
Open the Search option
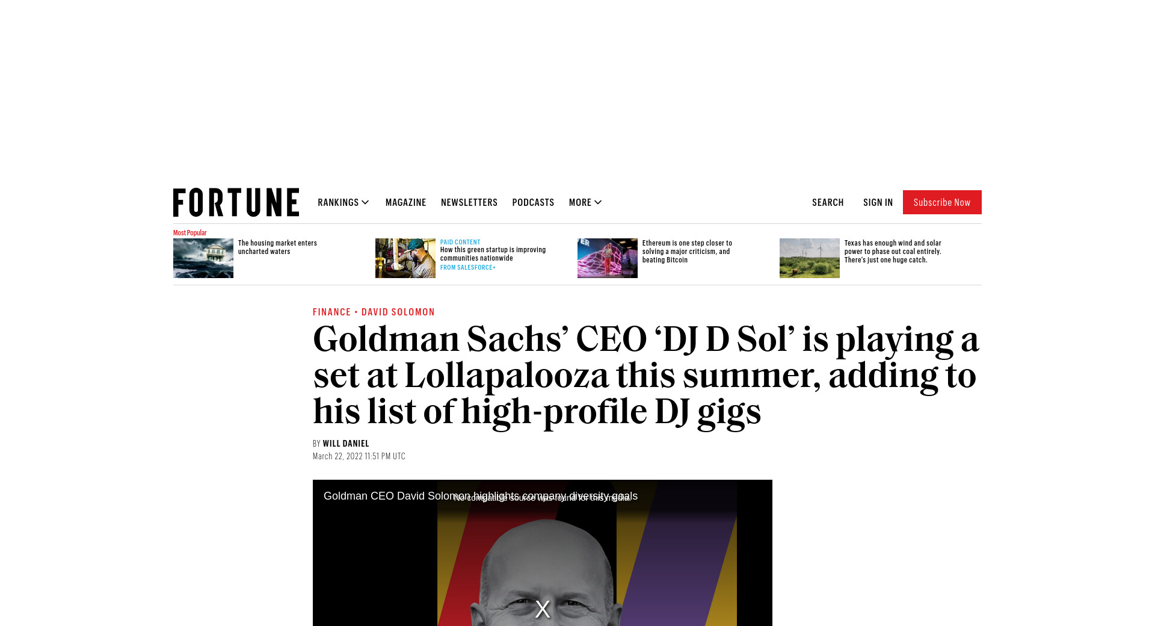pos(828,202)
